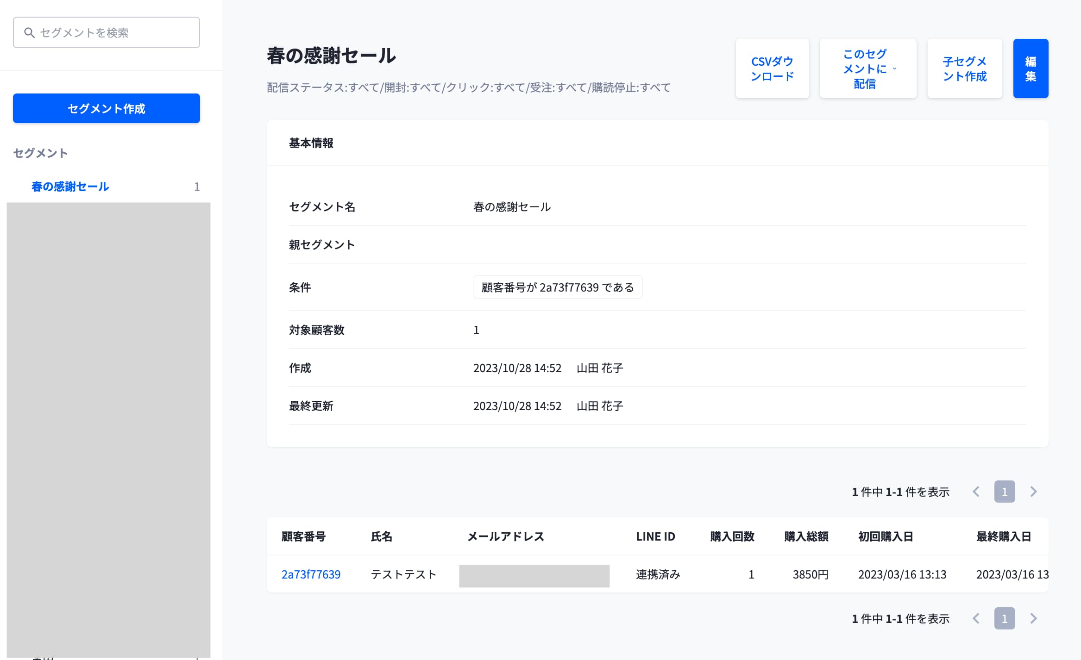Select page 1 in bottom pagination
Screen dimensions: 1081x660
pos(1004,618)
